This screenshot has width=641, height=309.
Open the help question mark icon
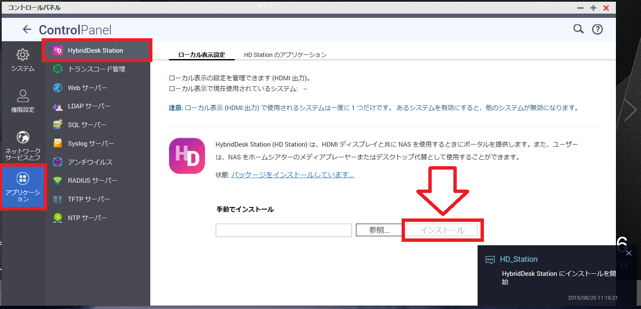[x=598, y=29]
